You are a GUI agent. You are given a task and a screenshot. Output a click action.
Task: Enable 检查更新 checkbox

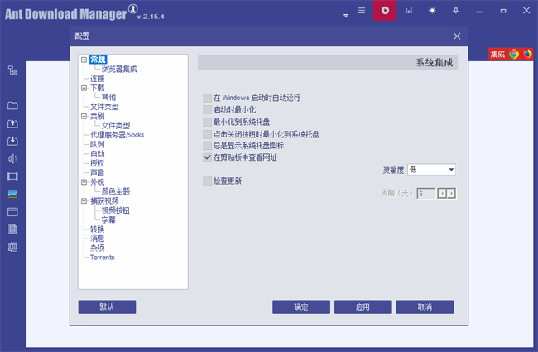point(207,181)
